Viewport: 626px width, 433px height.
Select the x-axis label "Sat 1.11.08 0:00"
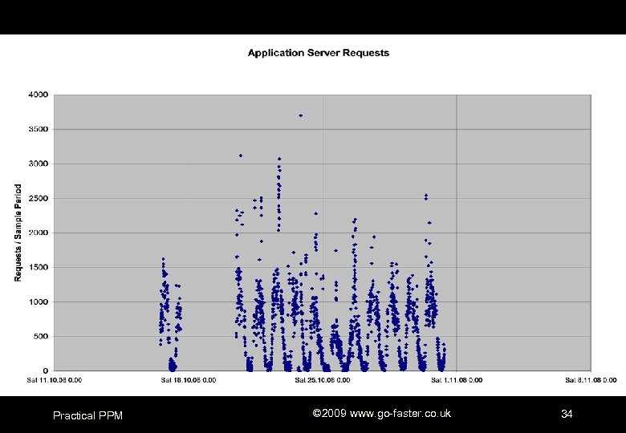pyautogui.click(x=457, y=380)
